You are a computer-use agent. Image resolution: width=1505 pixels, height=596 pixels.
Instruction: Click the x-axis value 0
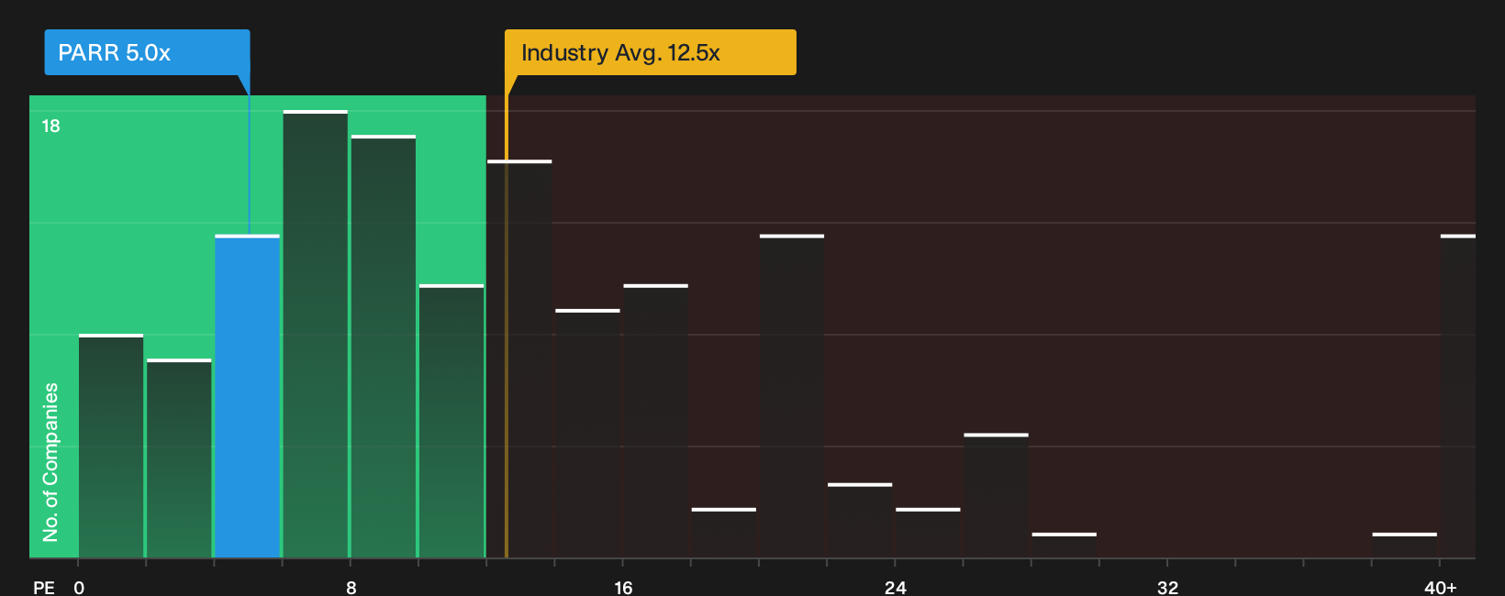(79, 587)
